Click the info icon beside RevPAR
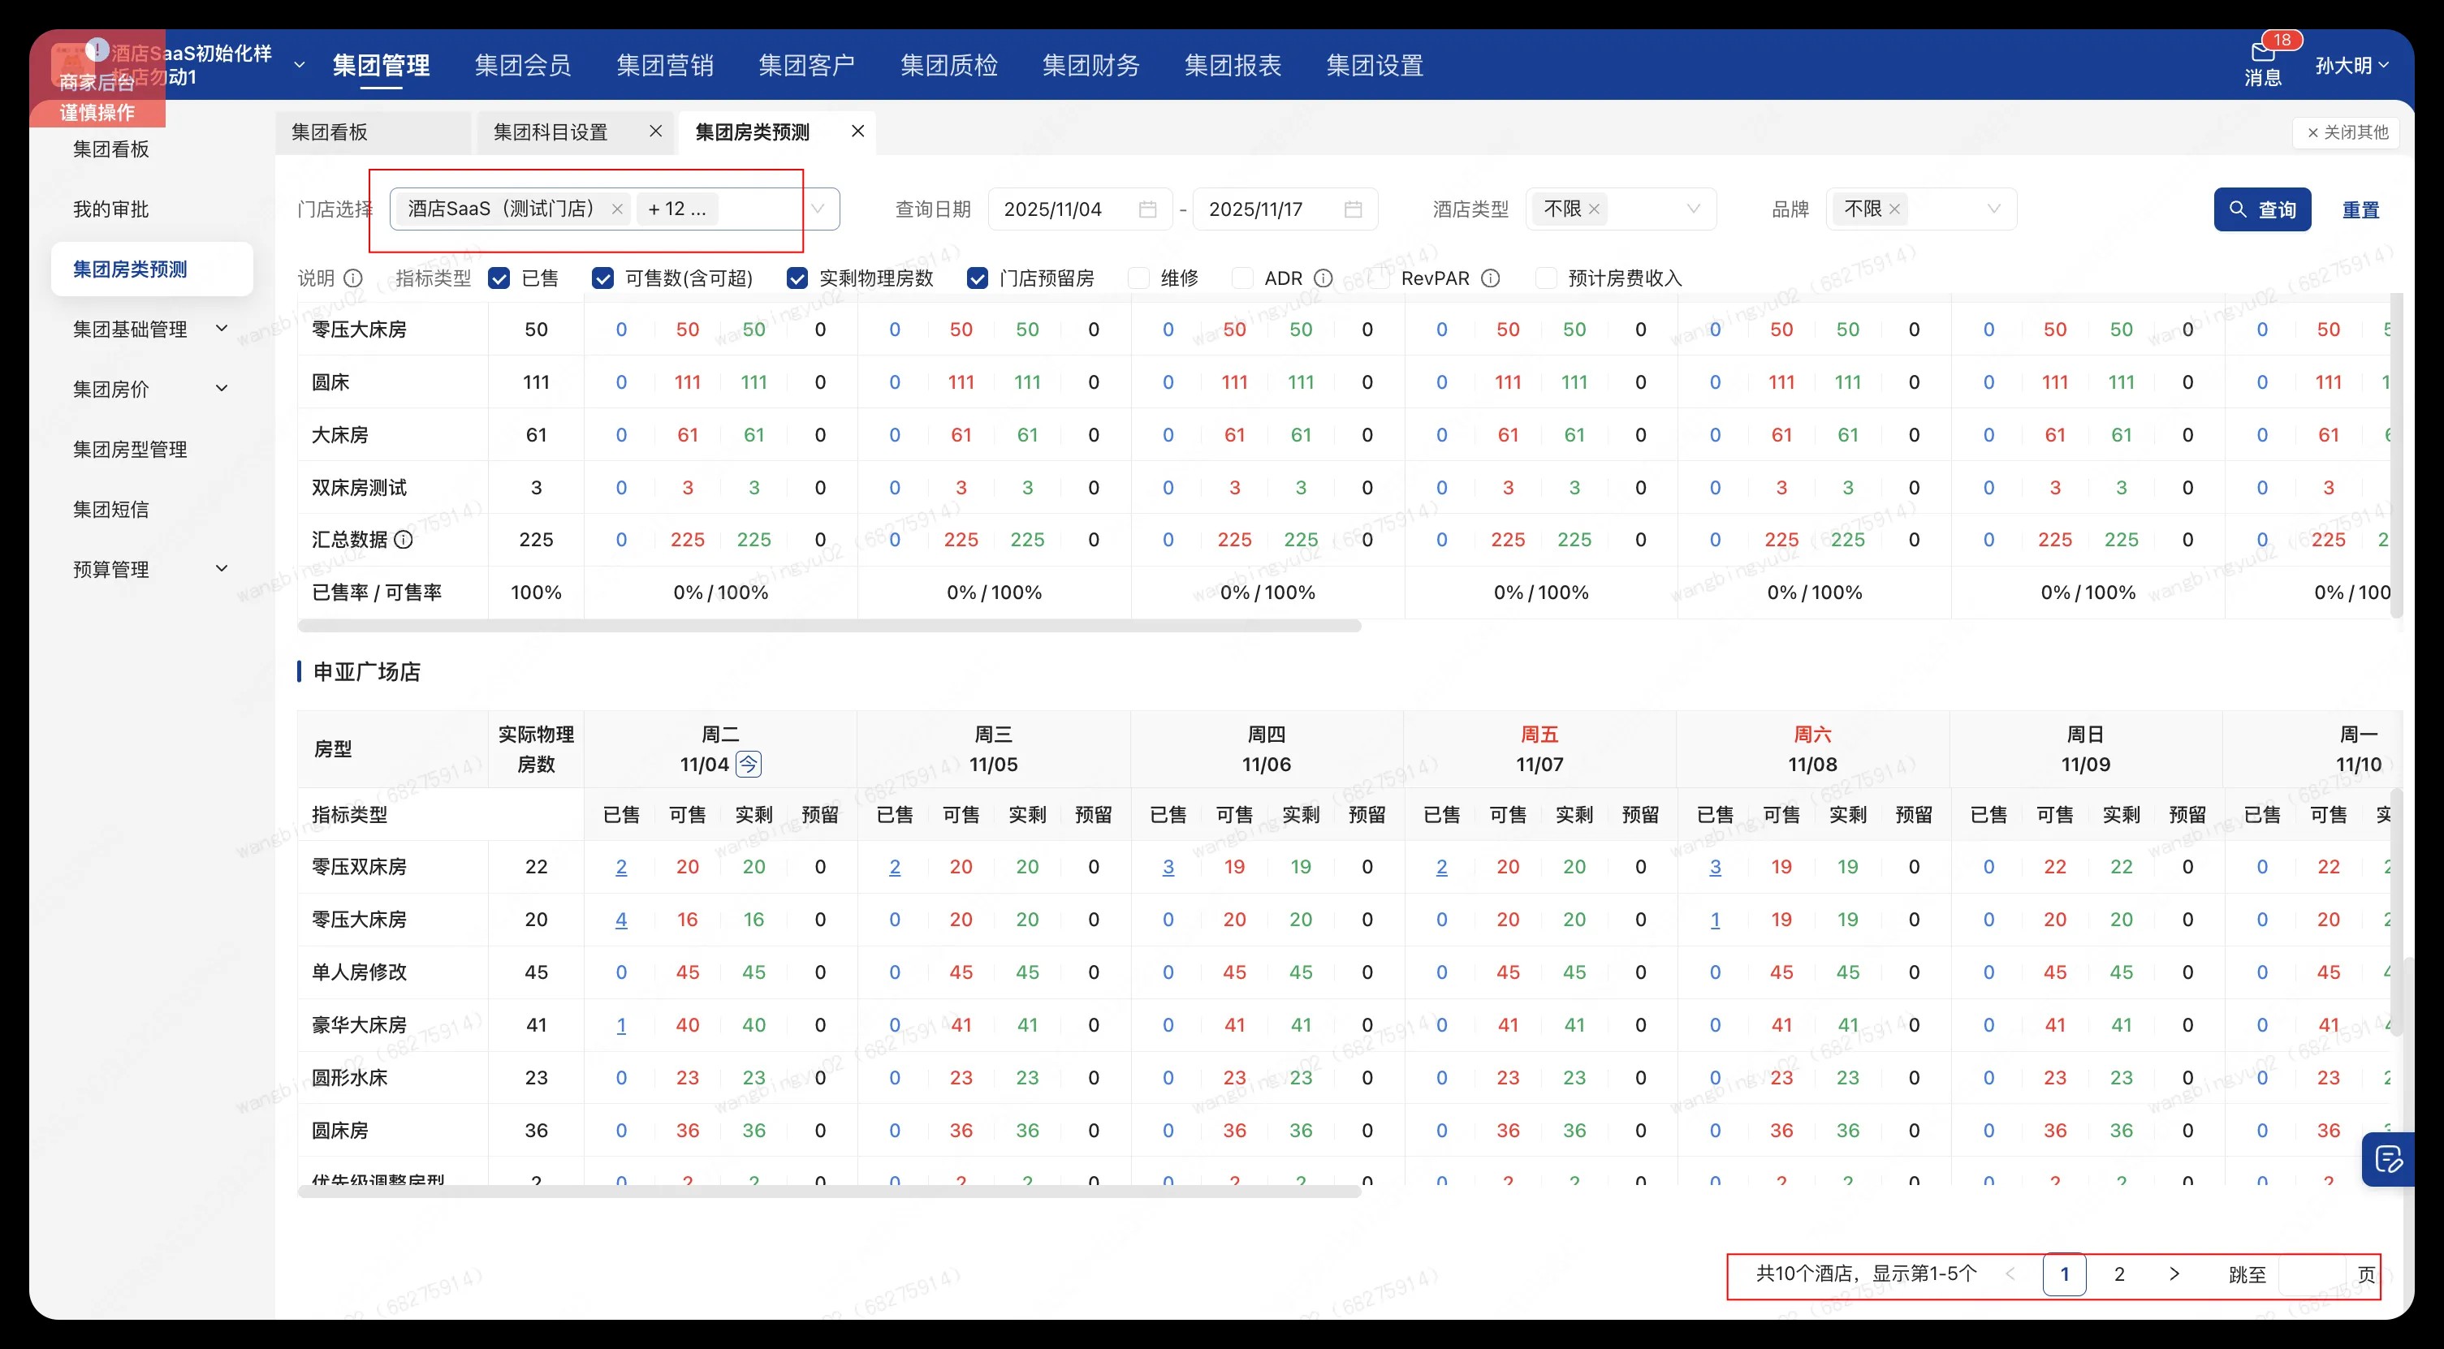Screen dimensions: 2444x1349 [x=1491, y=278]
